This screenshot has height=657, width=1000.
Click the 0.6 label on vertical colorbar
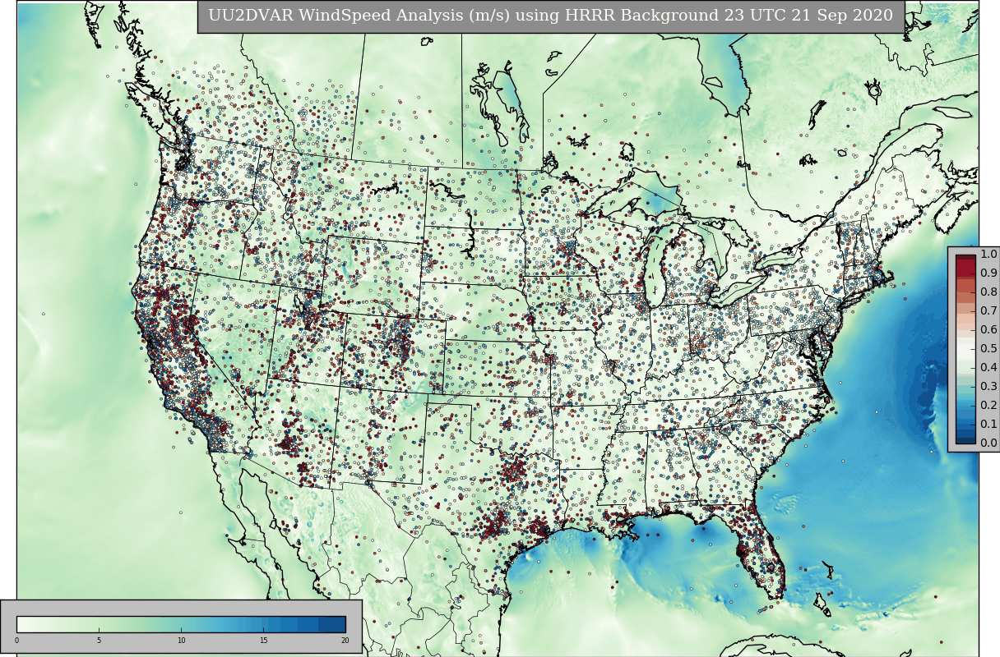(x=988, y=330)
